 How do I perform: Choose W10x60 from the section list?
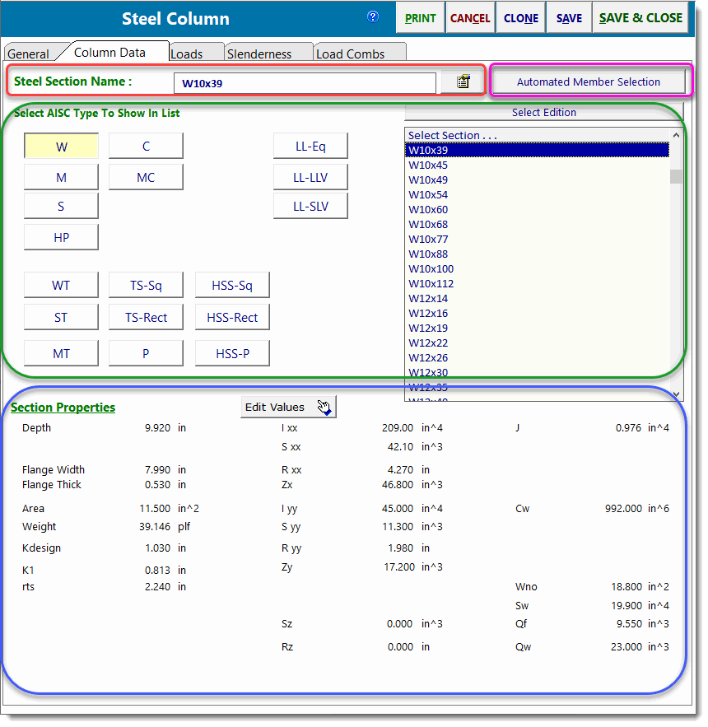point(428,210)
